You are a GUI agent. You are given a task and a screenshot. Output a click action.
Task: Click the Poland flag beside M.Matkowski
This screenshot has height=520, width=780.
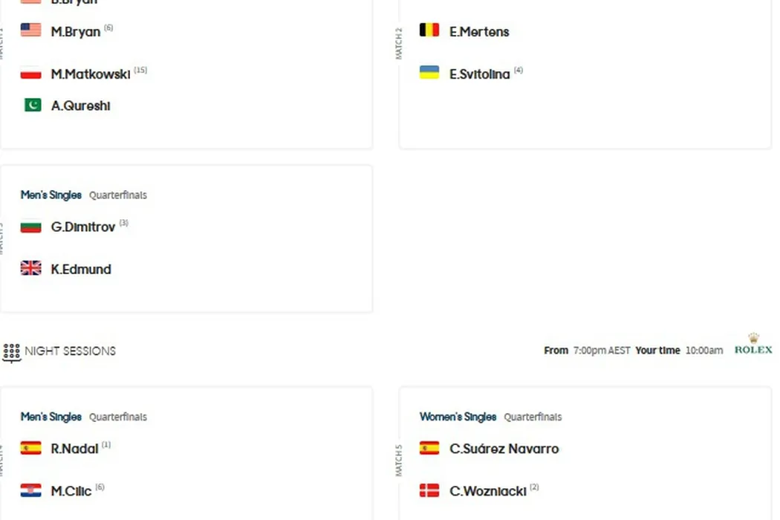(30, 74)
